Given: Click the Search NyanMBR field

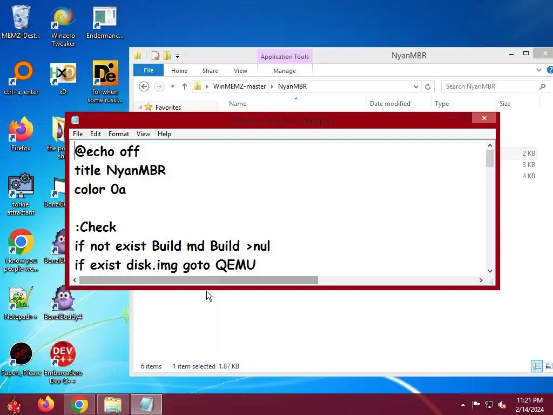Looking at the screenshot, I should pos(495,86).
